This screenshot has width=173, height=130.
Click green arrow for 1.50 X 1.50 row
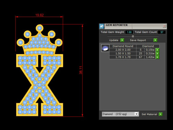[158, 53]
